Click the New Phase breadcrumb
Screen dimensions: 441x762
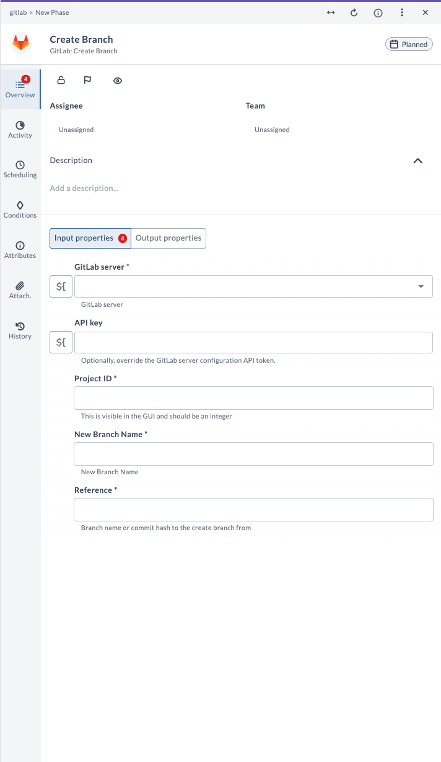click(52, 12)
